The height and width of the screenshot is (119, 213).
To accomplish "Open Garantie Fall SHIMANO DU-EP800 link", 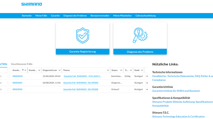I will pos(81,83).
